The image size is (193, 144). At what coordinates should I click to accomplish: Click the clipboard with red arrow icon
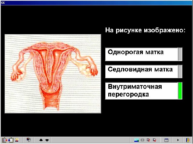5,140
